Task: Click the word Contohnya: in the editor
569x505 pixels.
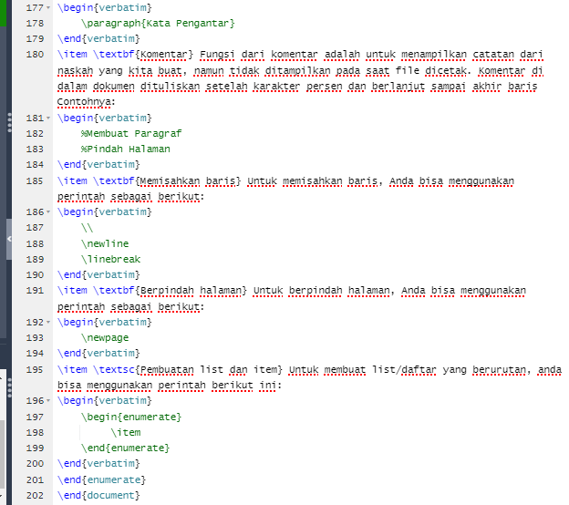Action: pyautogui.click(x=86, y=102)
